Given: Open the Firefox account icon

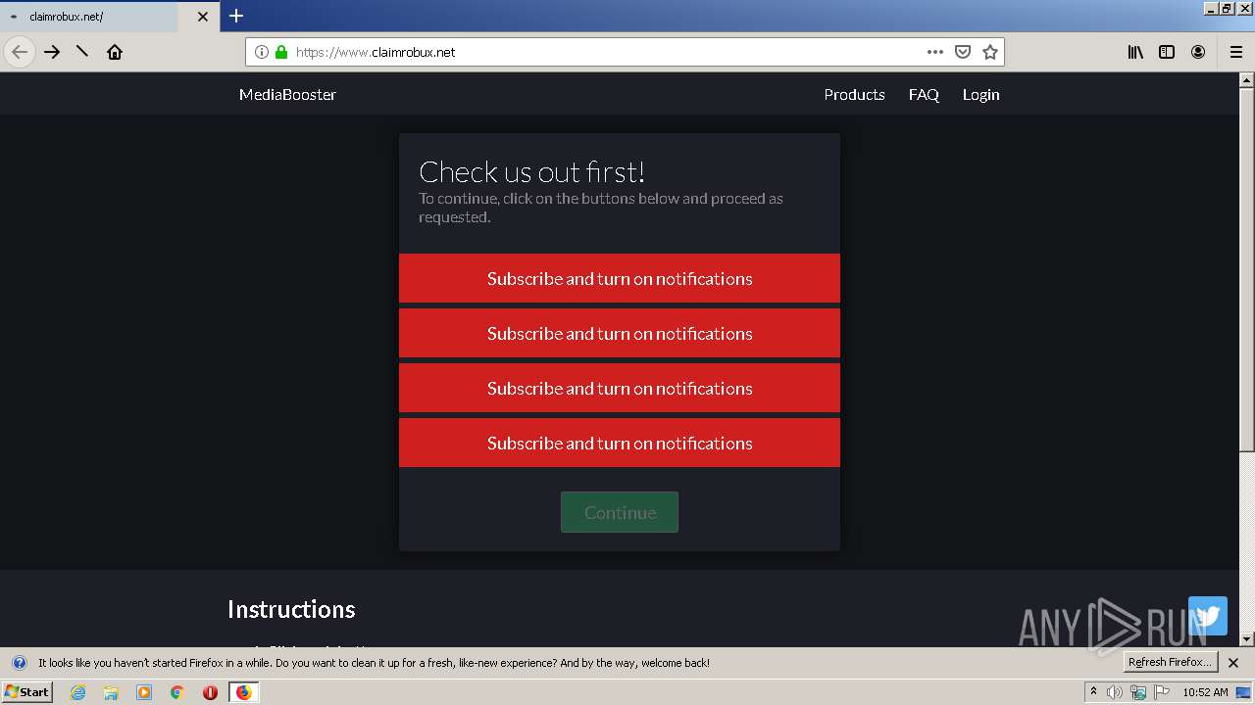Looking at the screenshot, I should (x=1198, y=52).
